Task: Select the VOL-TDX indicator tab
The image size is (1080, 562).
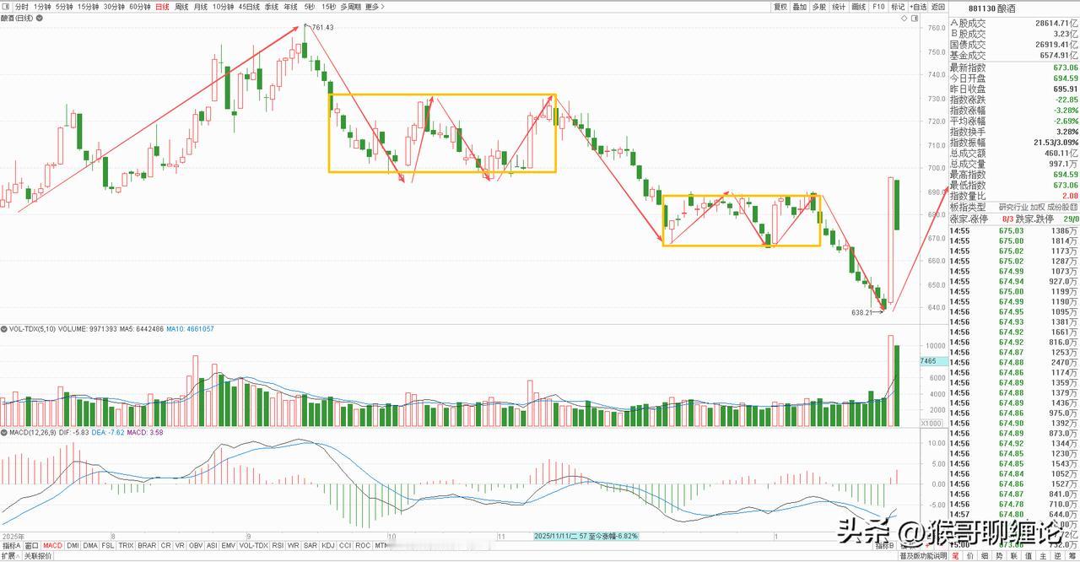Action: [254, 546]
